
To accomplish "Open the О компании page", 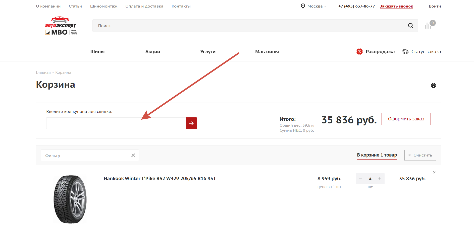I will [48, 6].
